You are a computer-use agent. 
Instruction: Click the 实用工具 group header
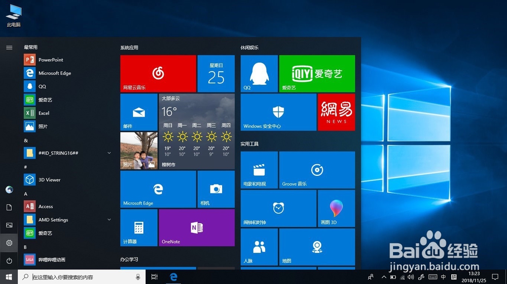pos(249,144)
